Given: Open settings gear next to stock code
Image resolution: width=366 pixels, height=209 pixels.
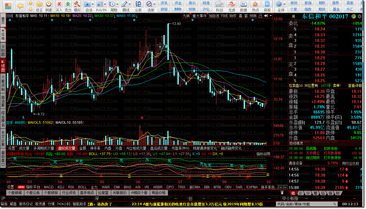Looking at the screenshot, I should tap(360, 16).
